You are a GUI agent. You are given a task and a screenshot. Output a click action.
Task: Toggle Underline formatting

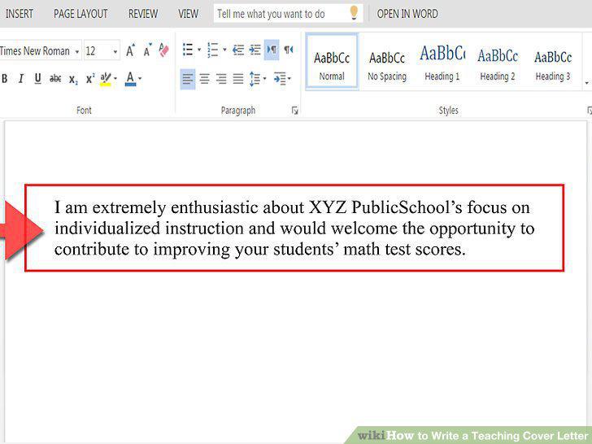click(x=37, y=79)
